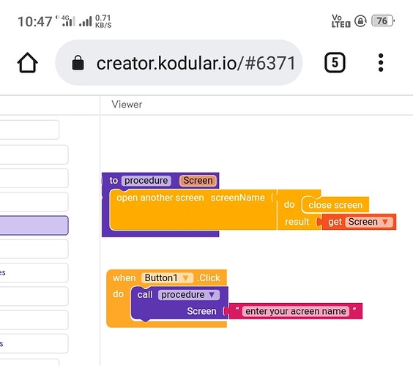Select the highlighted purple drawer in sidebar
Screen dimensions: 413x366
point(34,225)
